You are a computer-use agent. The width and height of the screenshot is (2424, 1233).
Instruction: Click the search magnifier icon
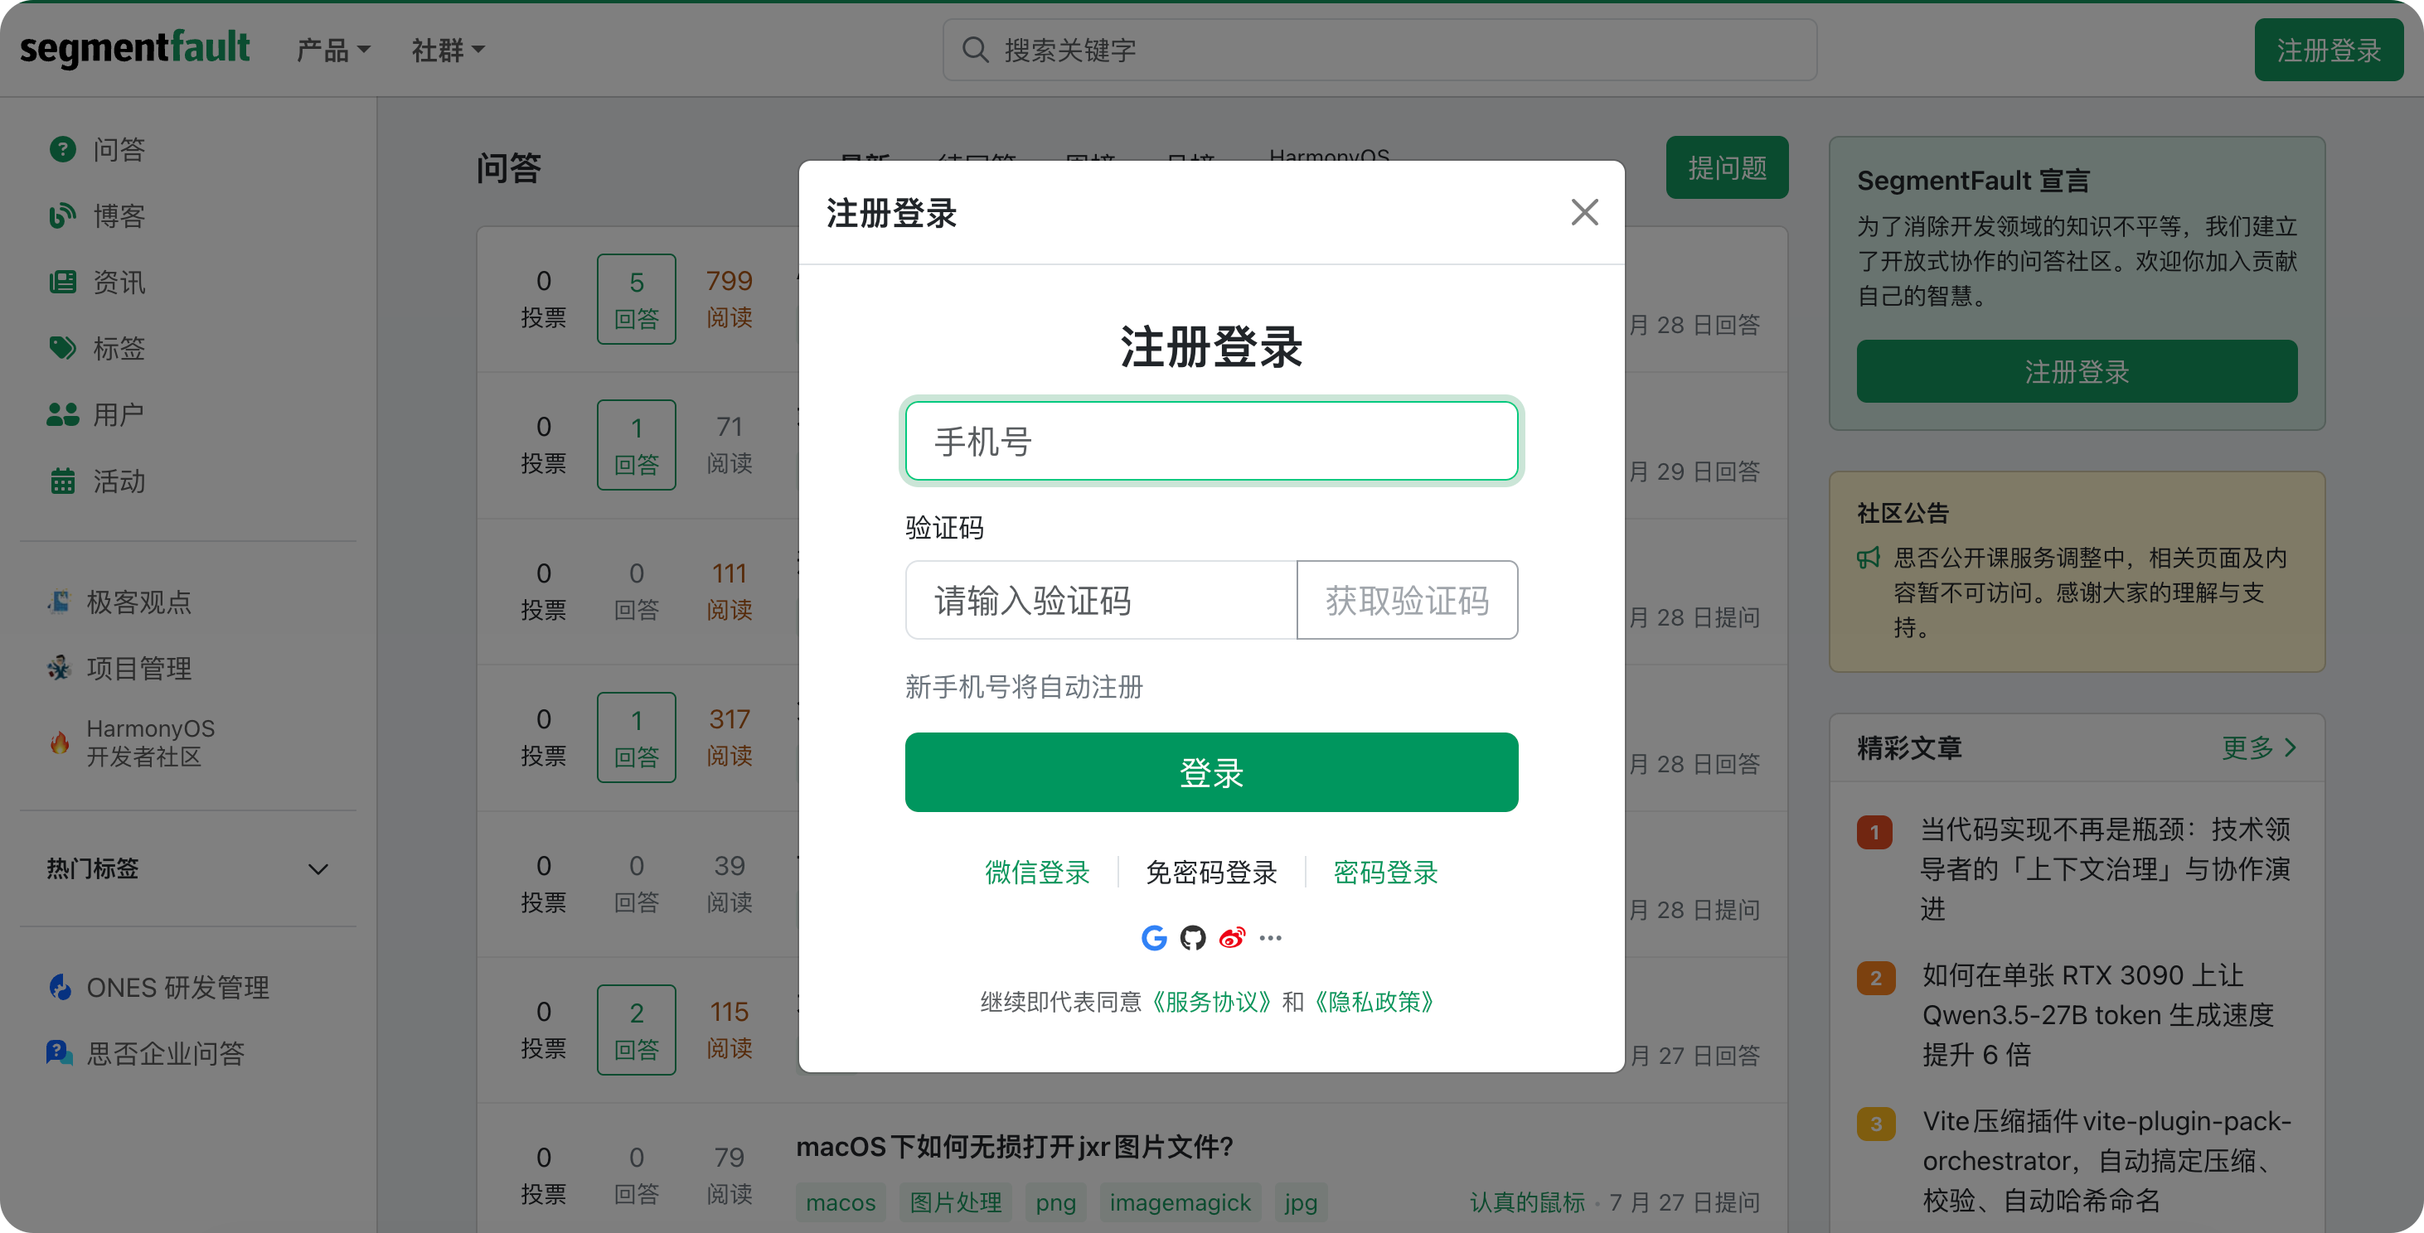click(975, 50)
